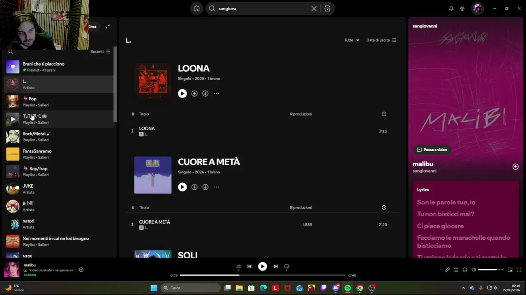Viewport: 526px width, 295px height.
Task: Expand Your Library to full view
Action: click(x=108, y=27)
